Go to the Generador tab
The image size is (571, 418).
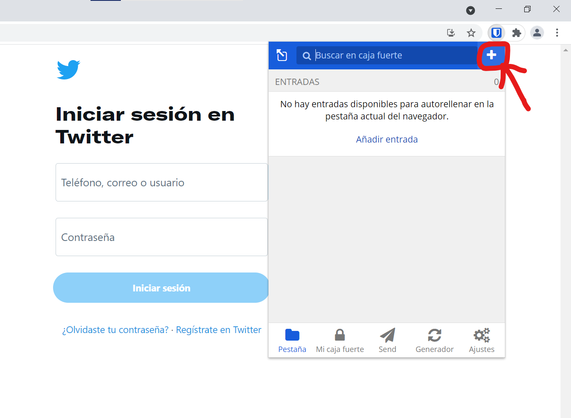[435, 341]
